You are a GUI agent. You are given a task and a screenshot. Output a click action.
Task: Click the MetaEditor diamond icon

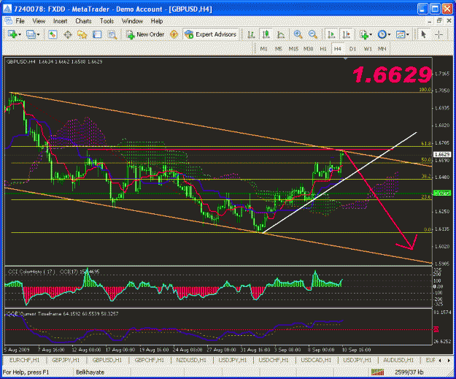pos(174,34)
